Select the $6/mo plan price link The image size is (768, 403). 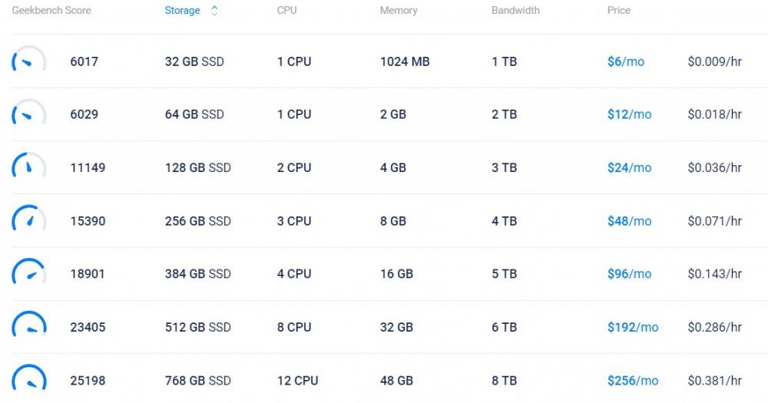(x=625, y=61)
